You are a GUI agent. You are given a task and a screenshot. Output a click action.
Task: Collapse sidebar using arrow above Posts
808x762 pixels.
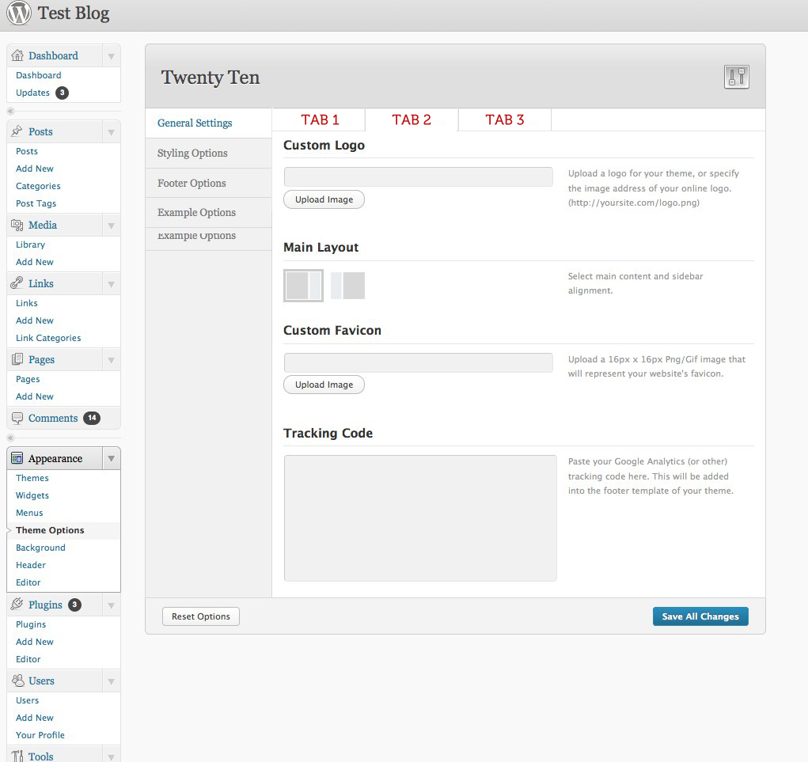point(10,112)
